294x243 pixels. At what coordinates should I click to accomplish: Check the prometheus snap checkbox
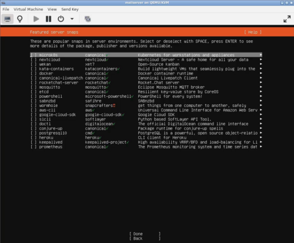pos(34,147)
